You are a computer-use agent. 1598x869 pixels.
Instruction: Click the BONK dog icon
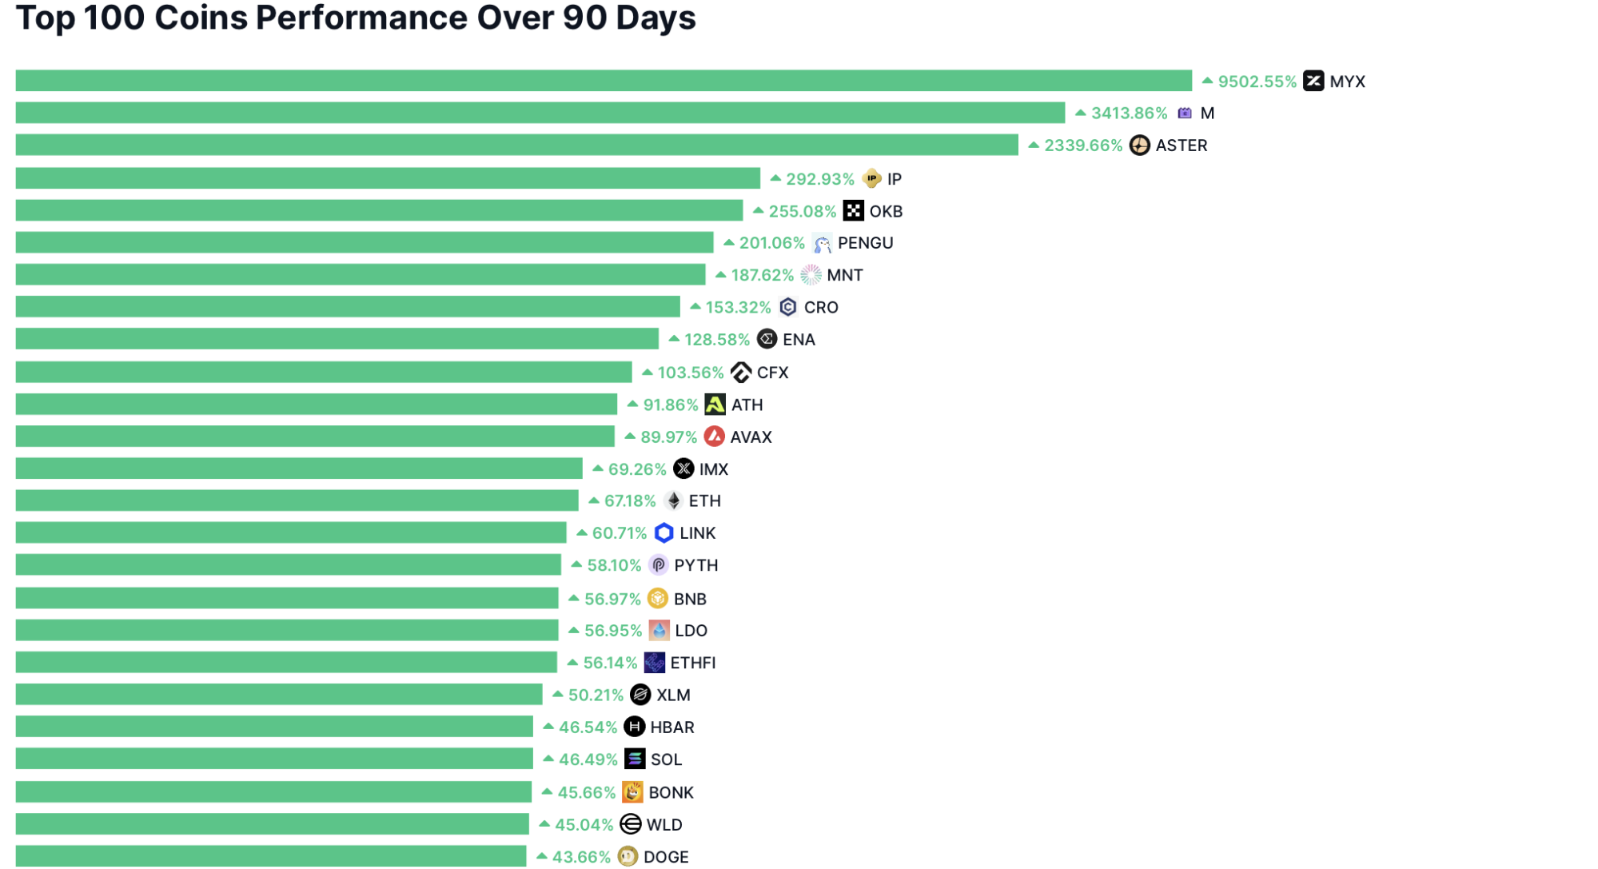pos(632,791)
